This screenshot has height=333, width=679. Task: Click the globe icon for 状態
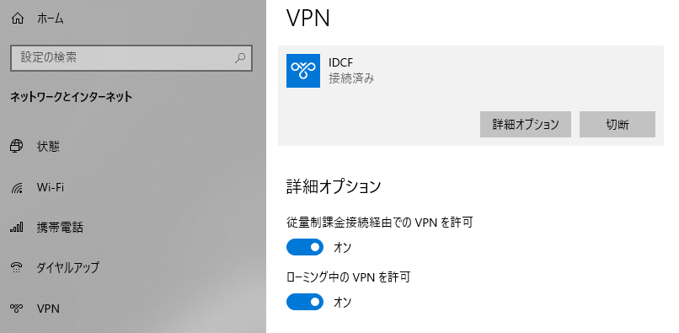[17, 147]
